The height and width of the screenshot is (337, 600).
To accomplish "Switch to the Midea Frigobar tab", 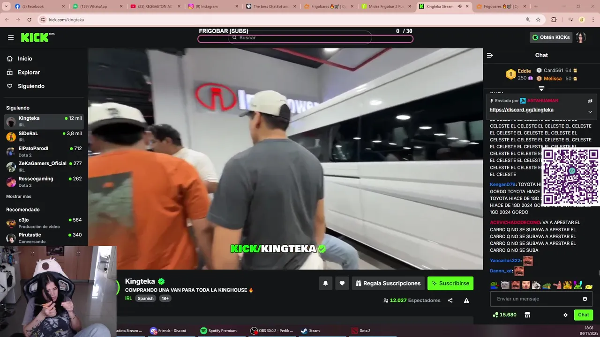I will [x=385, y=7].
